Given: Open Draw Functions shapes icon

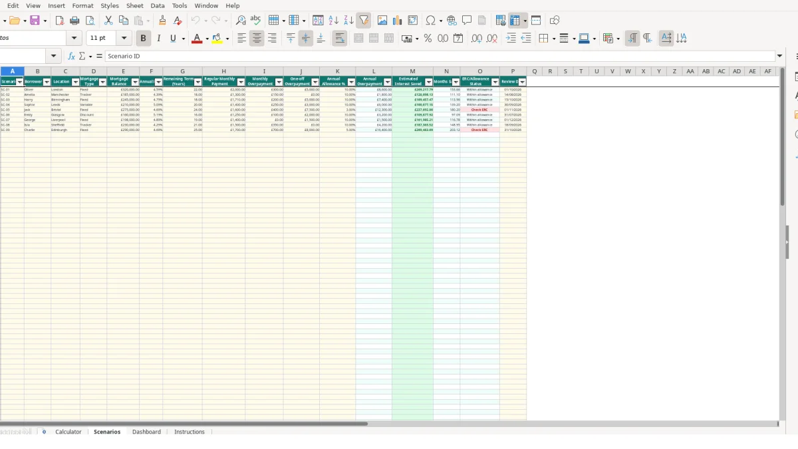Looking at the screenshot, I should pyautogui.click(x=555, y=21).
